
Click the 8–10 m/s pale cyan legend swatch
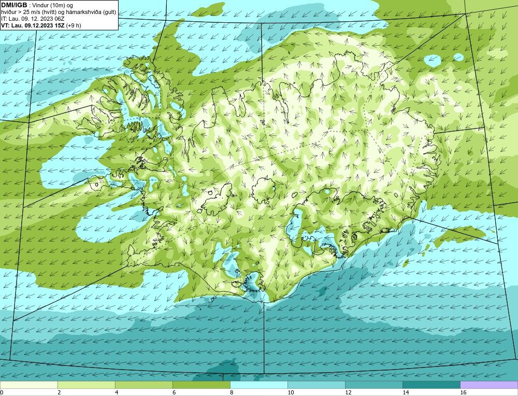click(x=258, y=385)
